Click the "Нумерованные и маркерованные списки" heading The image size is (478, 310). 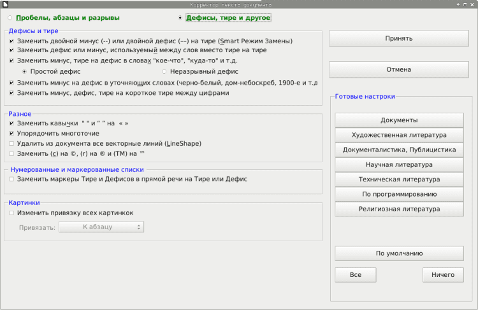click(77, 169)
